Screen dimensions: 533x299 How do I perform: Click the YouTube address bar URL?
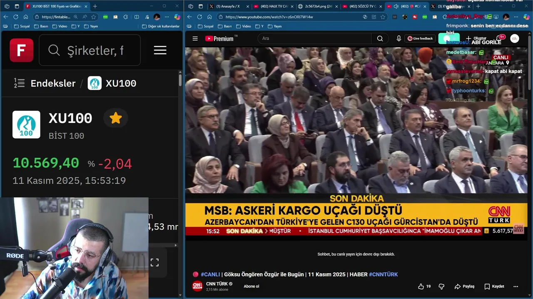pyautogui.click(x=269, y=17)
